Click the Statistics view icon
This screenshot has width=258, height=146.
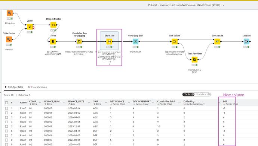(209, 95)
